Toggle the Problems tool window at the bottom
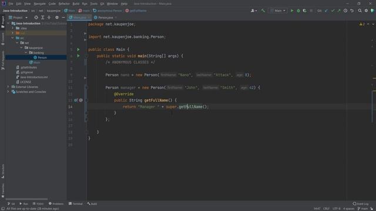The height and width of the screenshot is (211, 376). (56, 204)
